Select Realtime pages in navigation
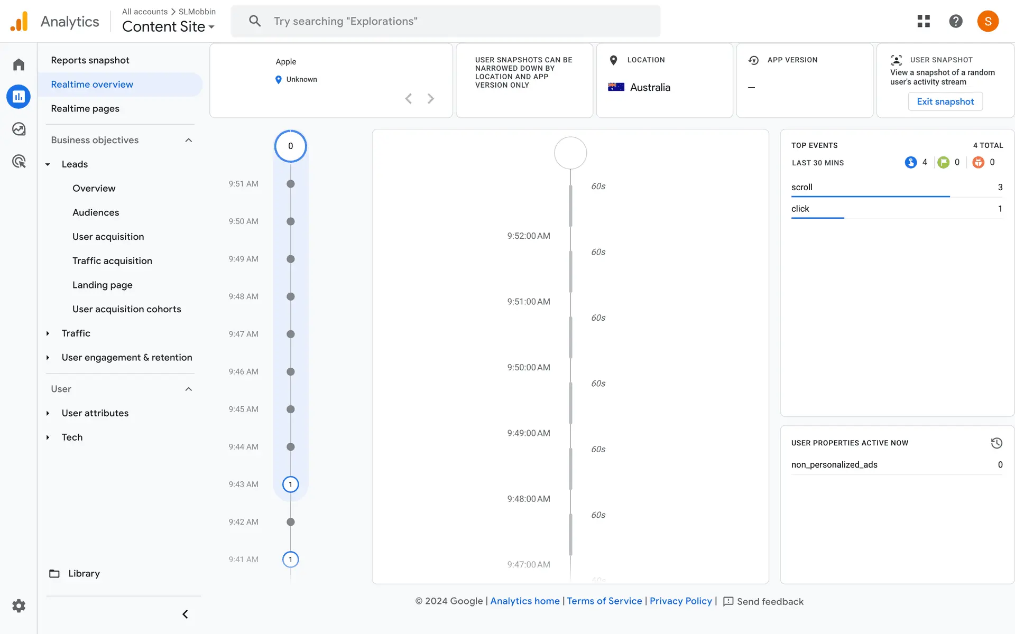Image resolution: width=1015 pixels, height=634 pixels. click(x=85, y=108)
